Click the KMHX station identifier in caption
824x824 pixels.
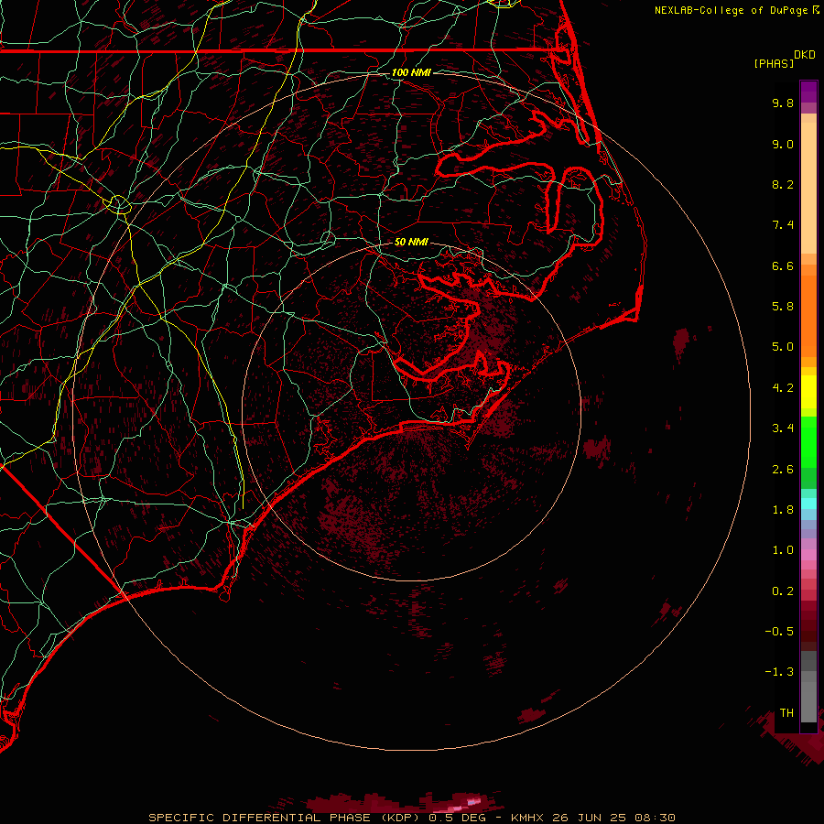click(x=528, y=818)
